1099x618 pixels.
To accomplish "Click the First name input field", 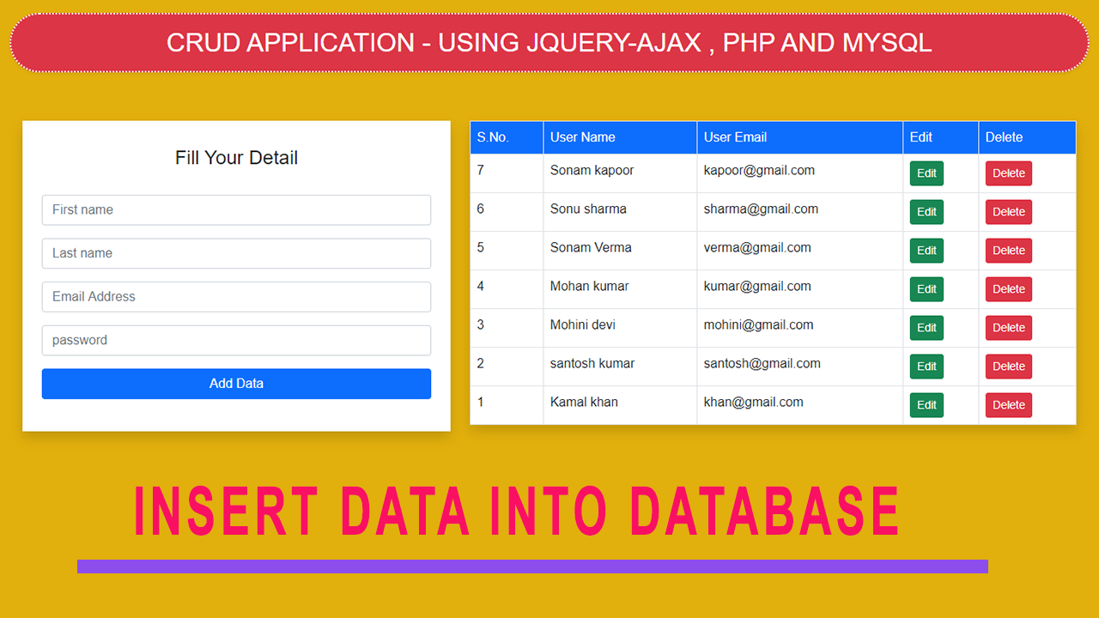I will (x=236, y=209).
